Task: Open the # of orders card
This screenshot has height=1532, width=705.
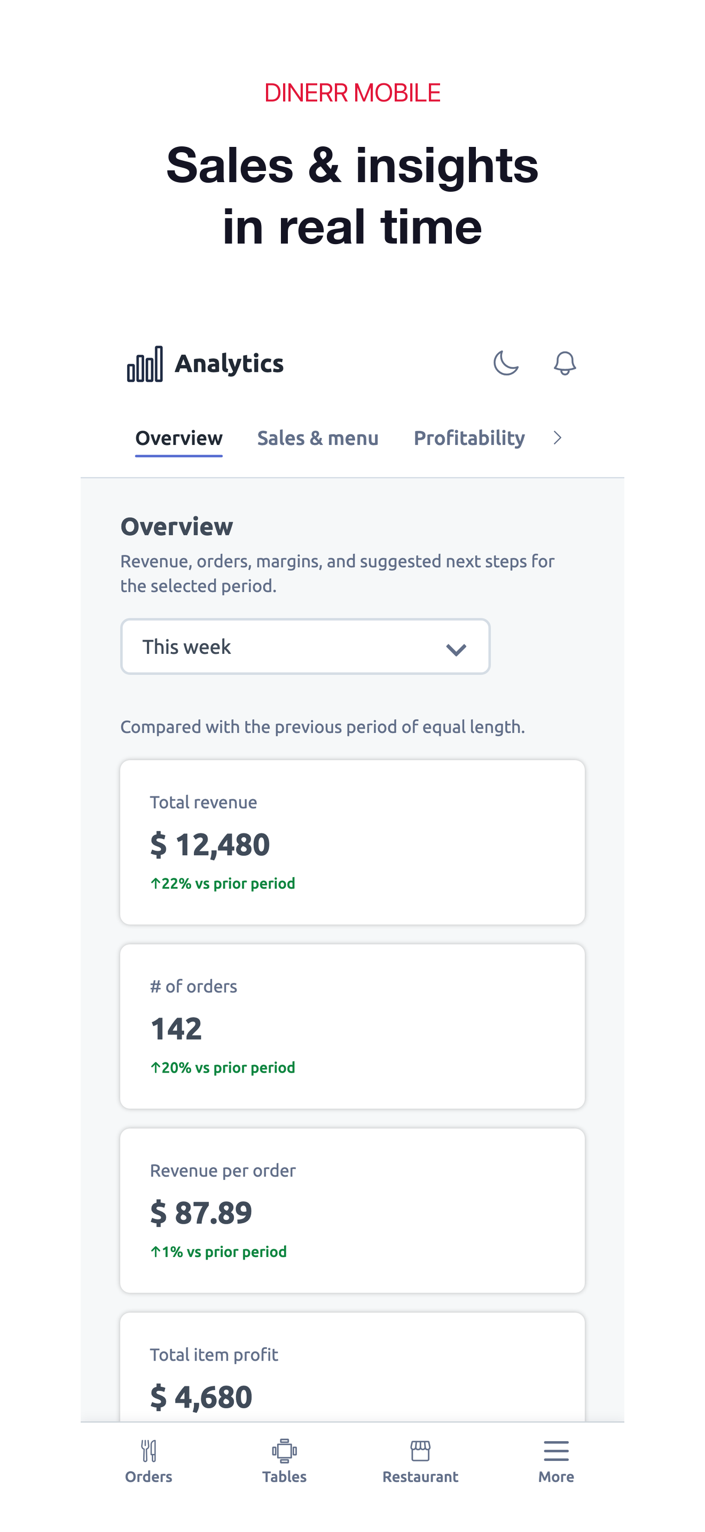Action: coord(352,1027)
